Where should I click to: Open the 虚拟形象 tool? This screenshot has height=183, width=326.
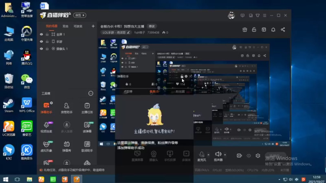(46, 146)
